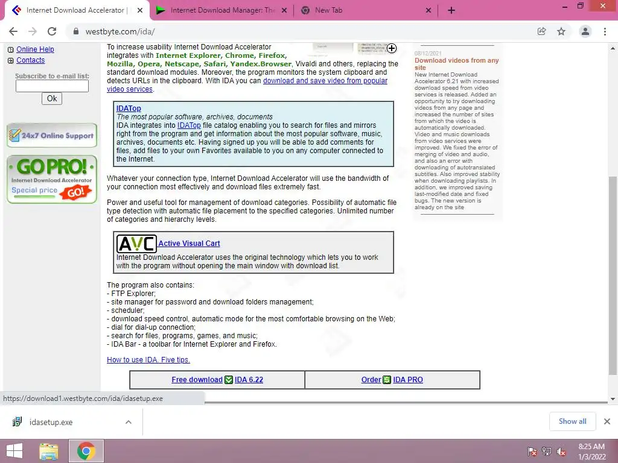The width and height of the screenshot is (618, 463).
Task: Bookmark this page with the star
Action: (561, 31)
